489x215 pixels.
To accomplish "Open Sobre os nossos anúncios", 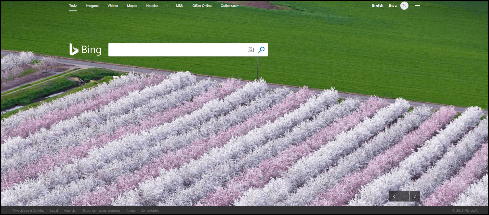I will pyautogui.click(x=101, y=211).
